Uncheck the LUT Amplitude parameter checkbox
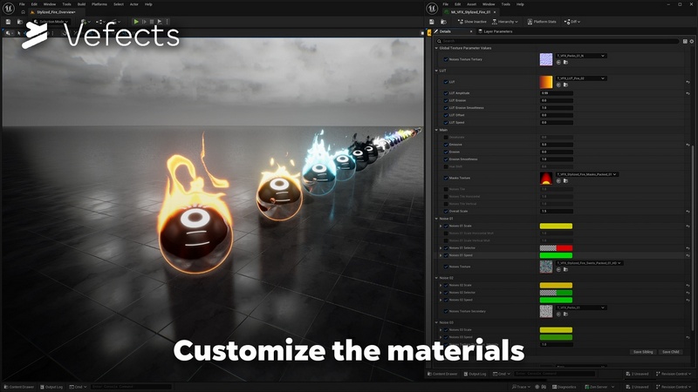The width and height of the screenshot is (698, 392). click(x=445, y=93)
